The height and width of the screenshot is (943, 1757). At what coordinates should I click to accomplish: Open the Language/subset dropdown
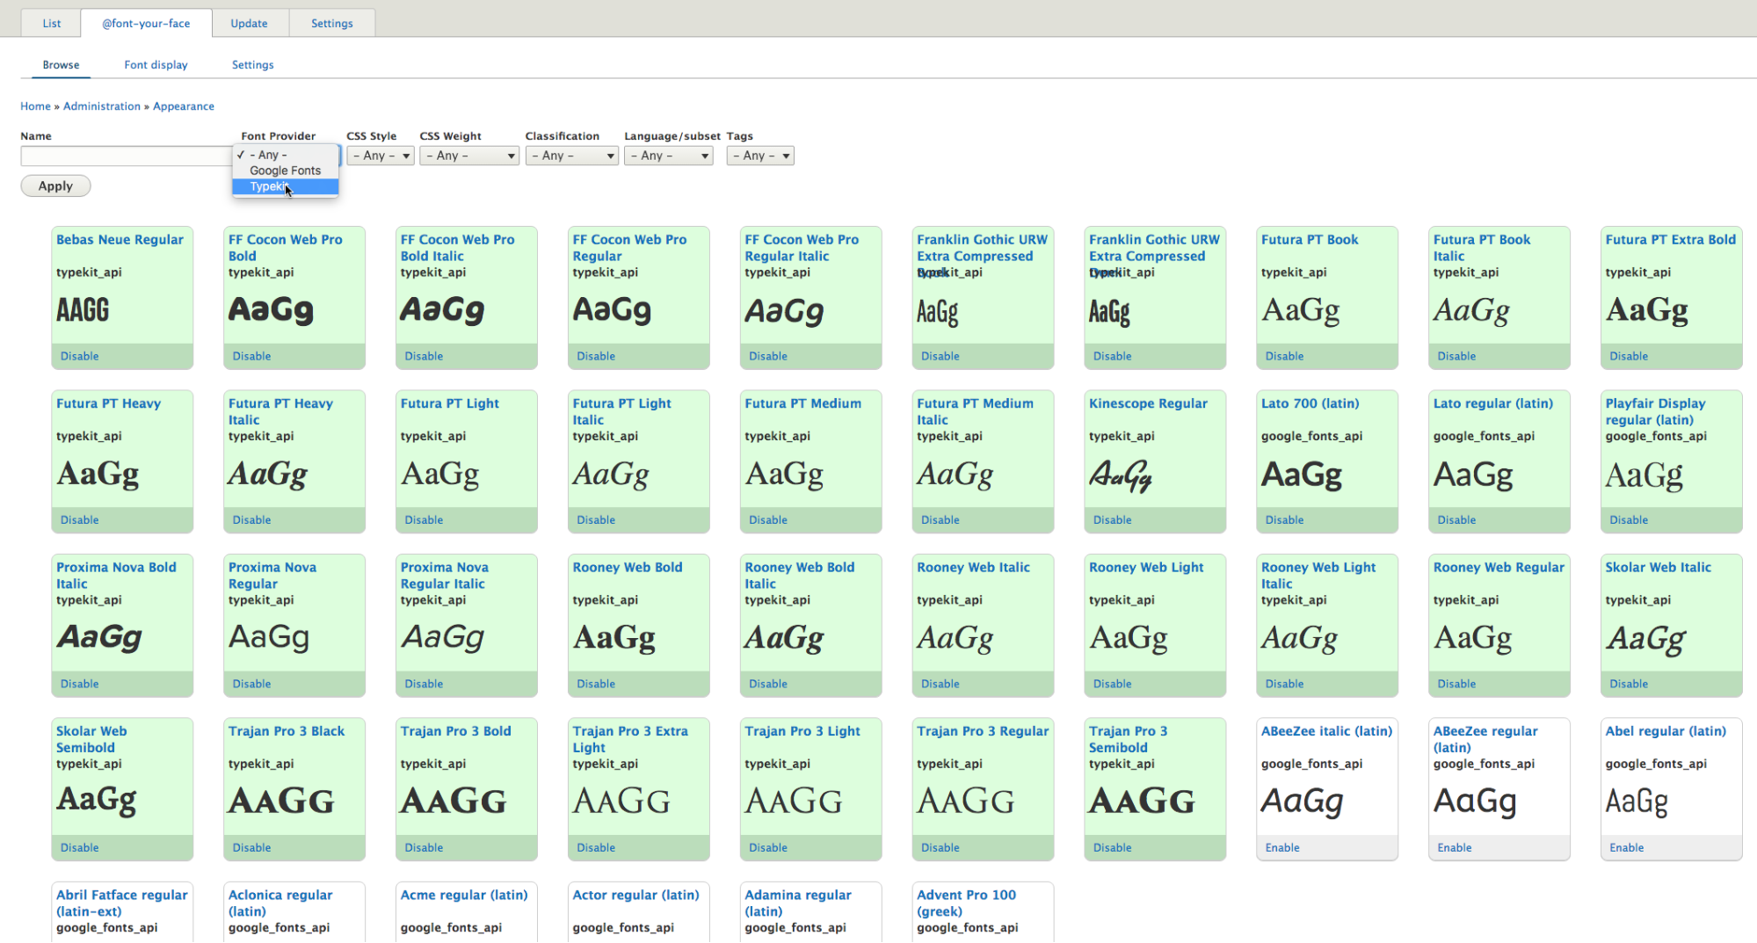tap(668, 156)
